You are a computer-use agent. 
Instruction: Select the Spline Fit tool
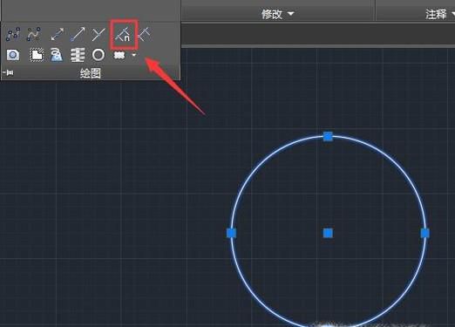[x=13, y=34]
